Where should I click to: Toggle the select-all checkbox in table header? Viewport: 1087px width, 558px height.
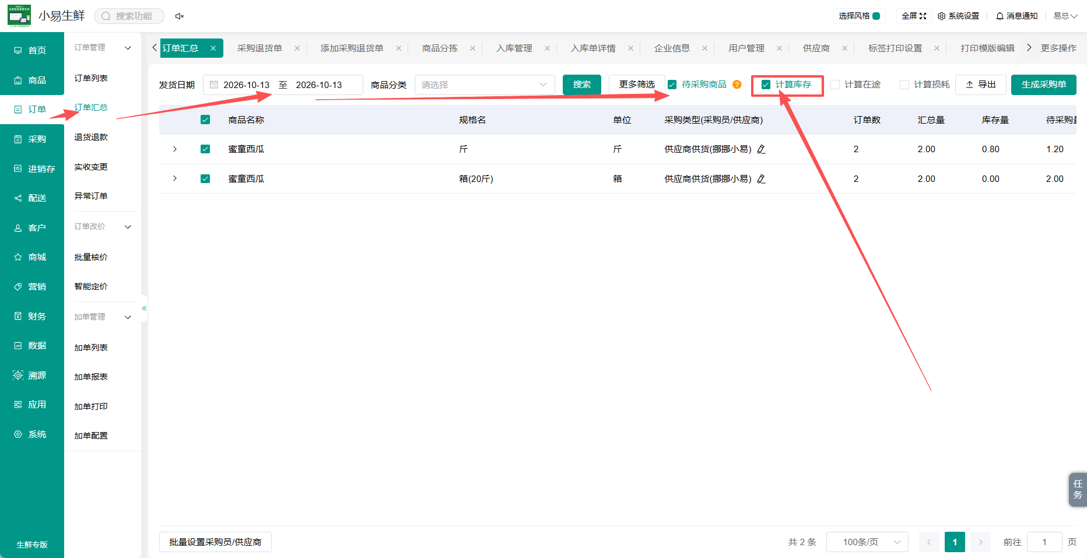[x=205, y=120]
